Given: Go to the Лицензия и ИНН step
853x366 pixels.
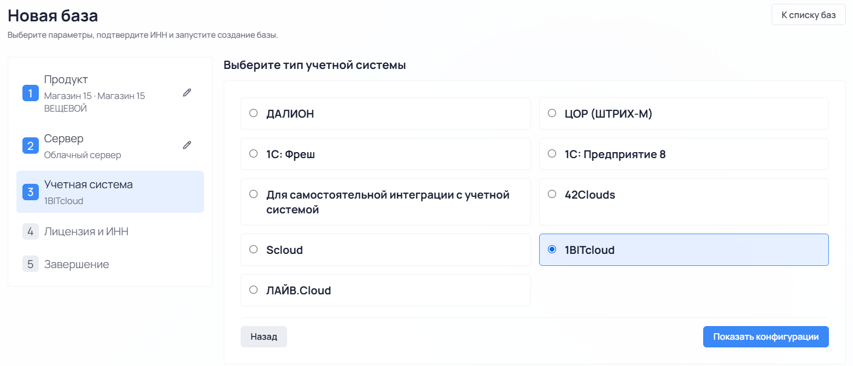Looking at the screenshot, I should (x=110, y=231).
